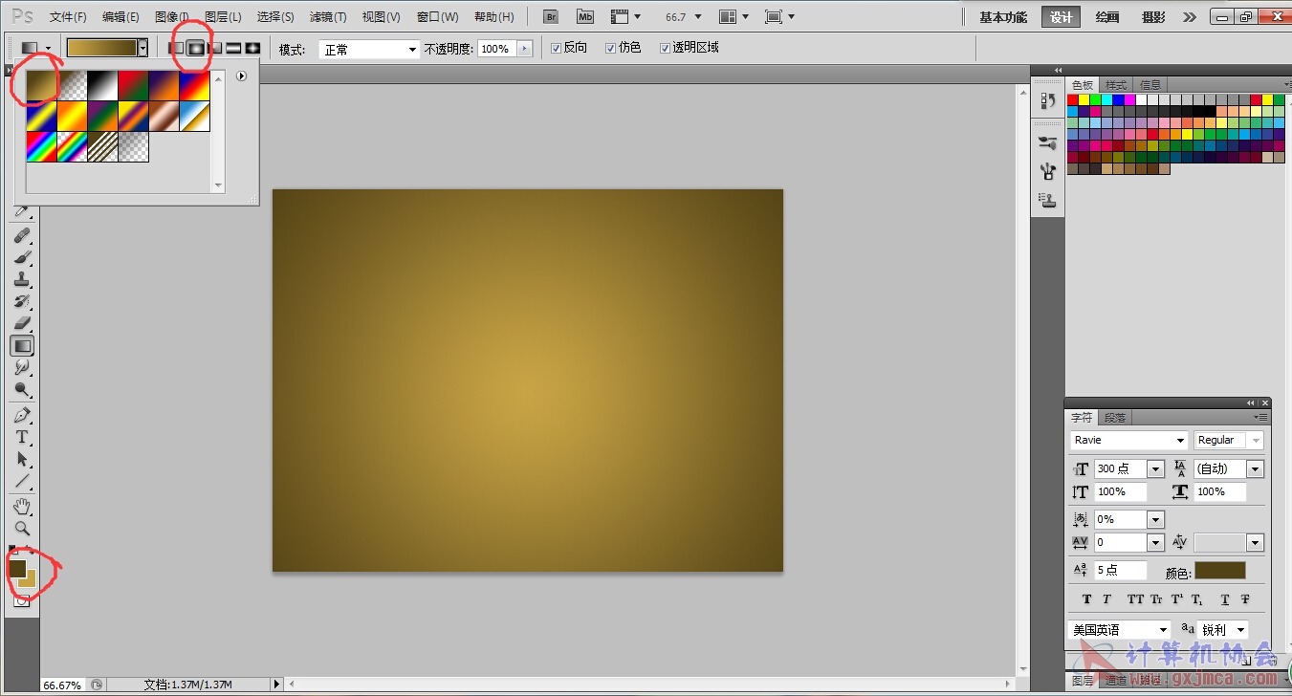This screenshot has width=1292, height=696.
Task: Select the Radial Gradient style icon
Action: [x=196, y=48]
